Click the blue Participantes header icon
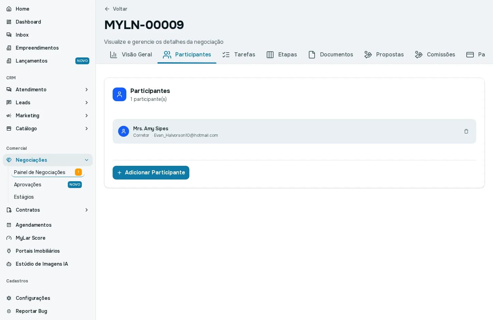The image size is (493, 320). (x=119, y=94)
